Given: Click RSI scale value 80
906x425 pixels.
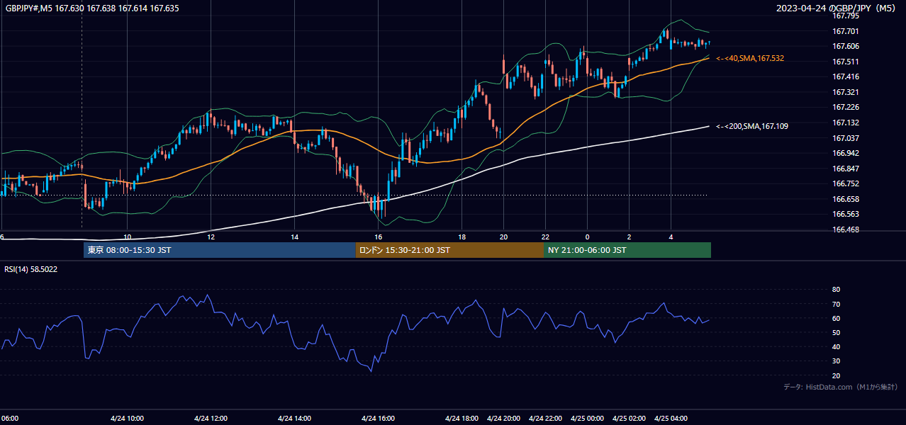Looking at the screenshot, I should [x=836, y=290].
